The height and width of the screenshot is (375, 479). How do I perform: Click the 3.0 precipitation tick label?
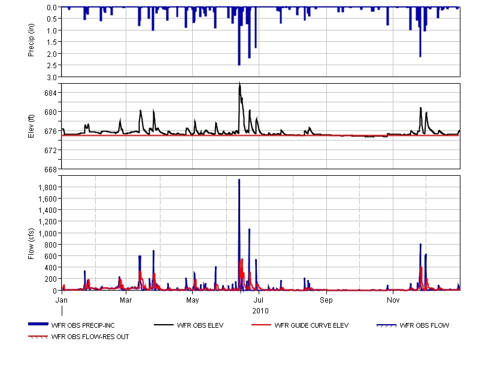click(x=51, y=78)
